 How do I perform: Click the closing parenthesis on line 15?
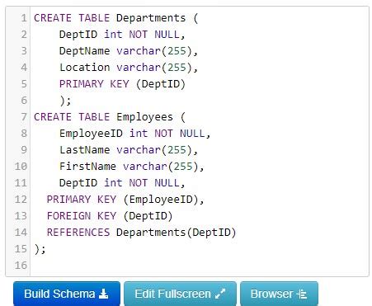click(x=37, y=249)
